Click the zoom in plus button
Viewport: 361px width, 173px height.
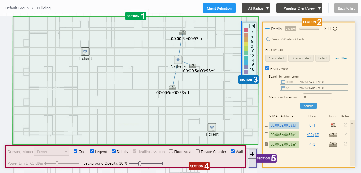(x=252, y=154)
